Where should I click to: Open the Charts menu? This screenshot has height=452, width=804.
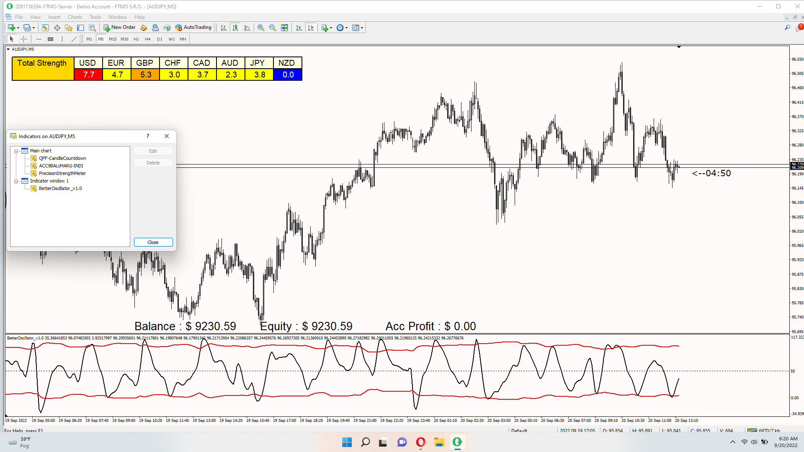[75, 17]
